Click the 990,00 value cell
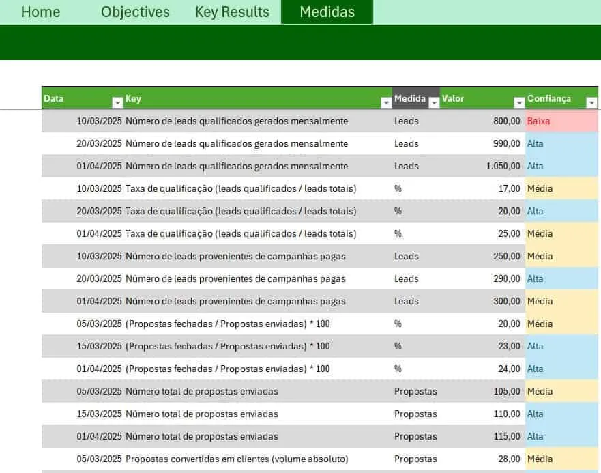The height and width of the screenshot is (473, 601). pyautogui.click(x=482, y=144)
